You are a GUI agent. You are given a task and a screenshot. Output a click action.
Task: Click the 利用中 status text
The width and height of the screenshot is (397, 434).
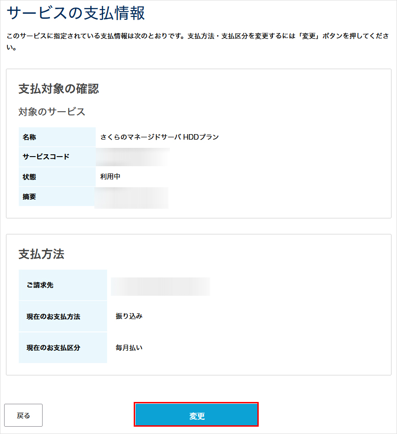tap(108, 177)
